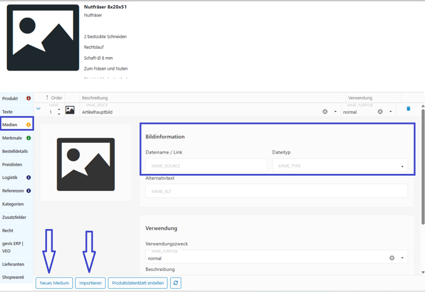Click the text 'Rechtslauf'

point(94,47)
